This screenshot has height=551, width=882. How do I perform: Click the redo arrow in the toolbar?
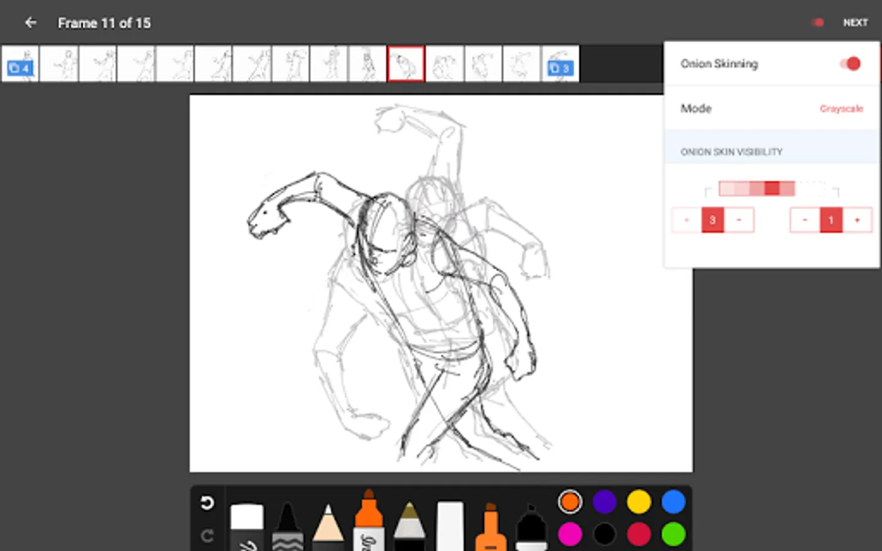207,536
